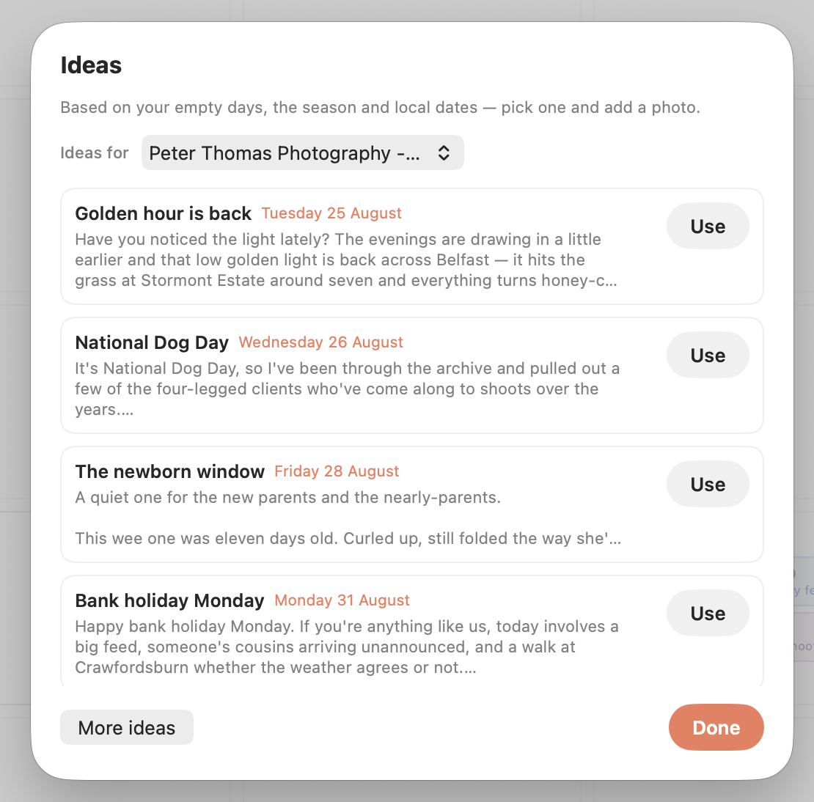The image size is (814, 802).
Task: Click the Tuesday 25 August date label
Action: (x=331, y=213)
